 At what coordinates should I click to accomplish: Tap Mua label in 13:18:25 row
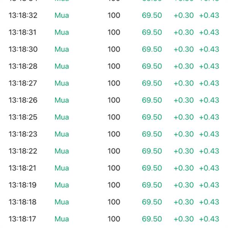tap(62, 117)
